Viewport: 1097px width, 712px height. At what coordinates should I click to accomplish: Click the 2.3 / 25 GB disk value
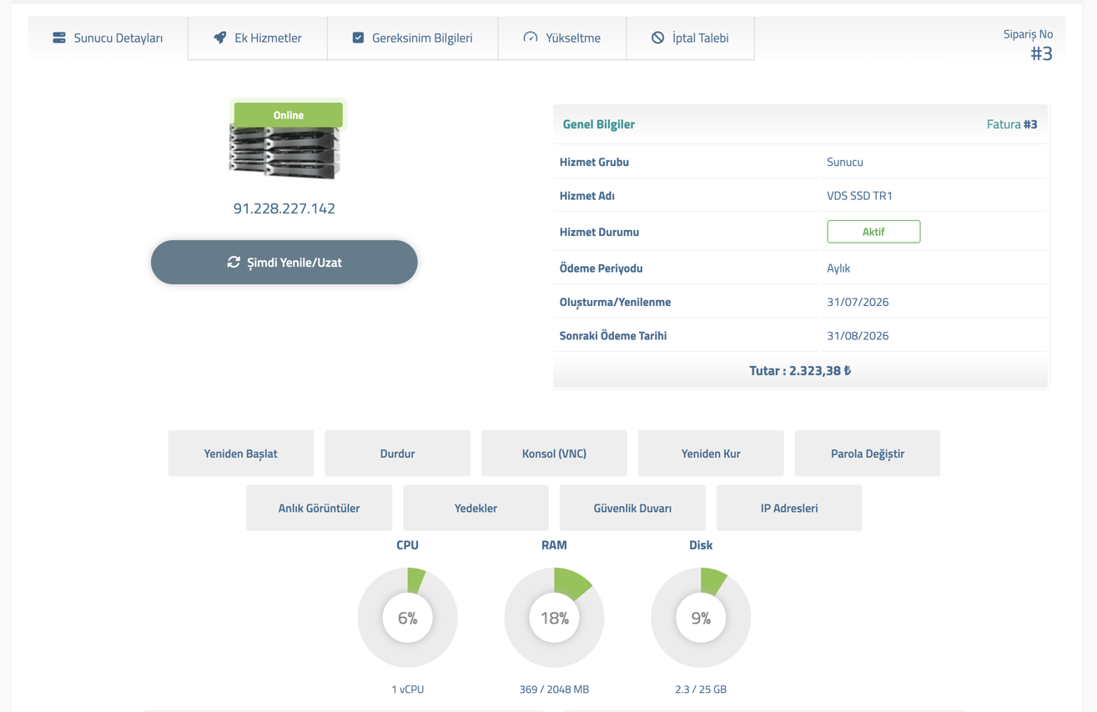point(701,689)
